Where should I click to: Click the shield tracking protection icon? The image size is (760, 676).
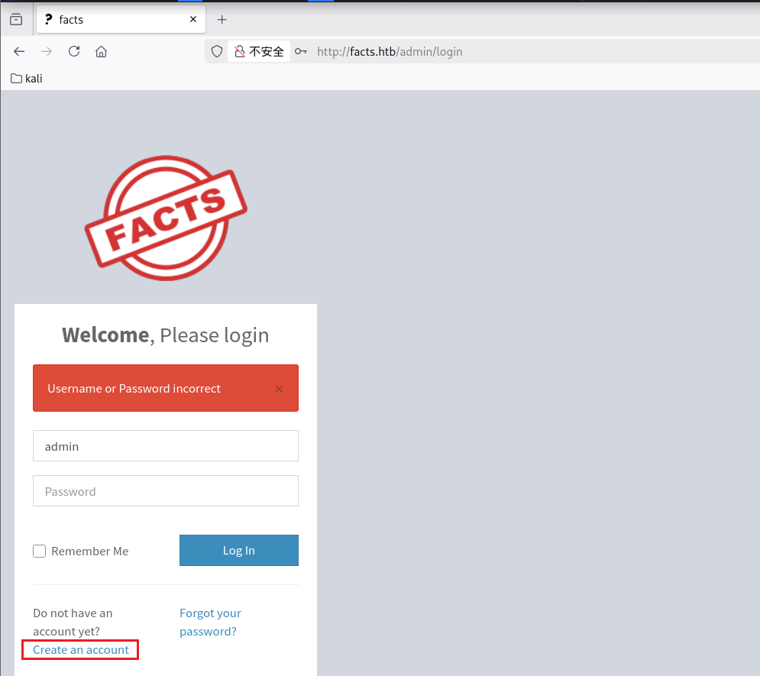point(217,52)
